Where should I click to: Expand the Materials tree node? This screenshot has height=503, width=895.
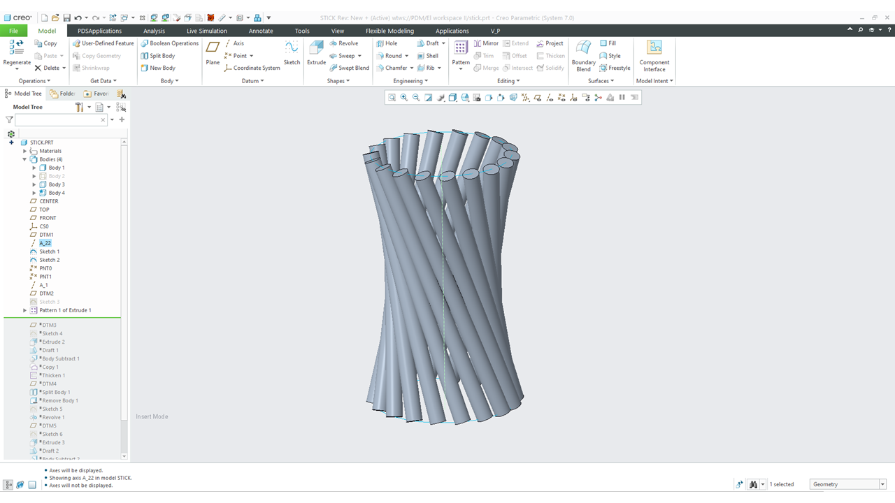25,151
